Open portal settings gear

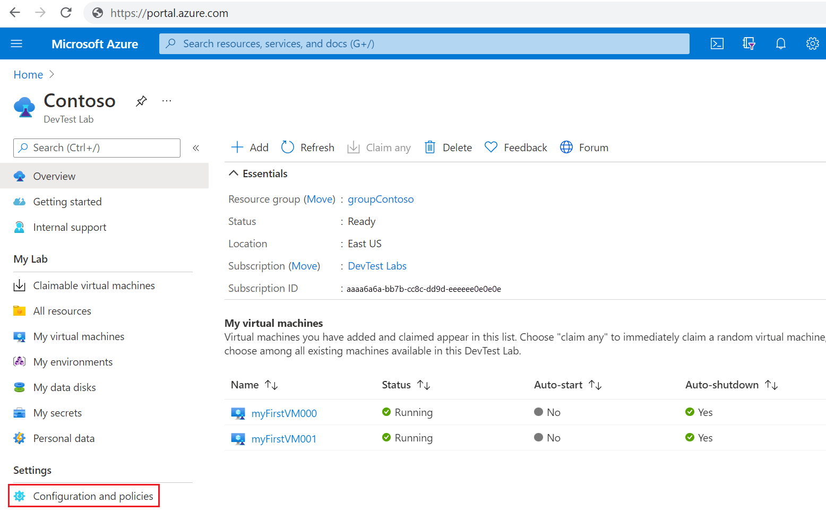point(813,44)
